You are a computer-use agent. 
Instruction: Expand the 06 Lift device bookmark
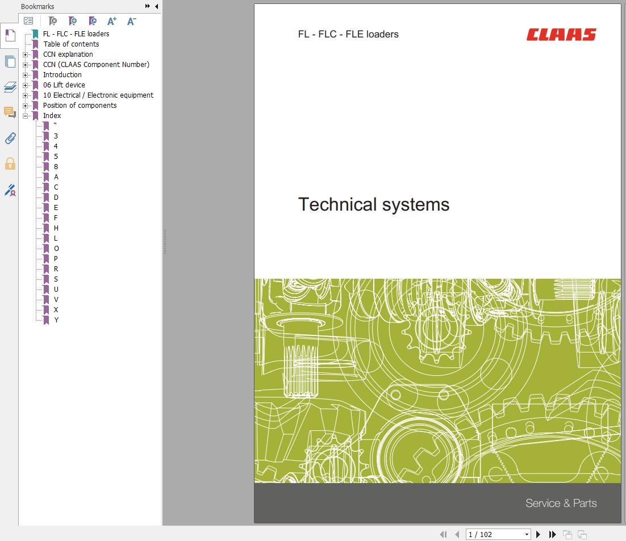pyautogui.click(x=25, y=85)
